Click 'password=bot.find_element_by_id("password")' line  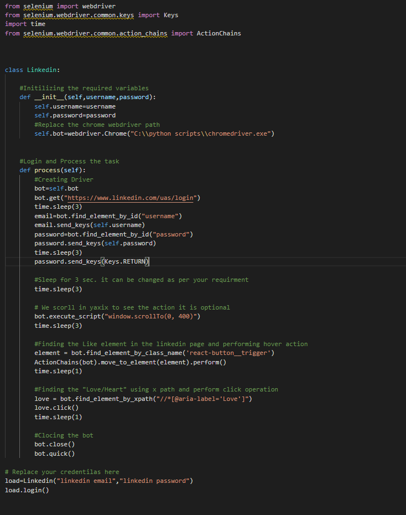coord(113,234)
